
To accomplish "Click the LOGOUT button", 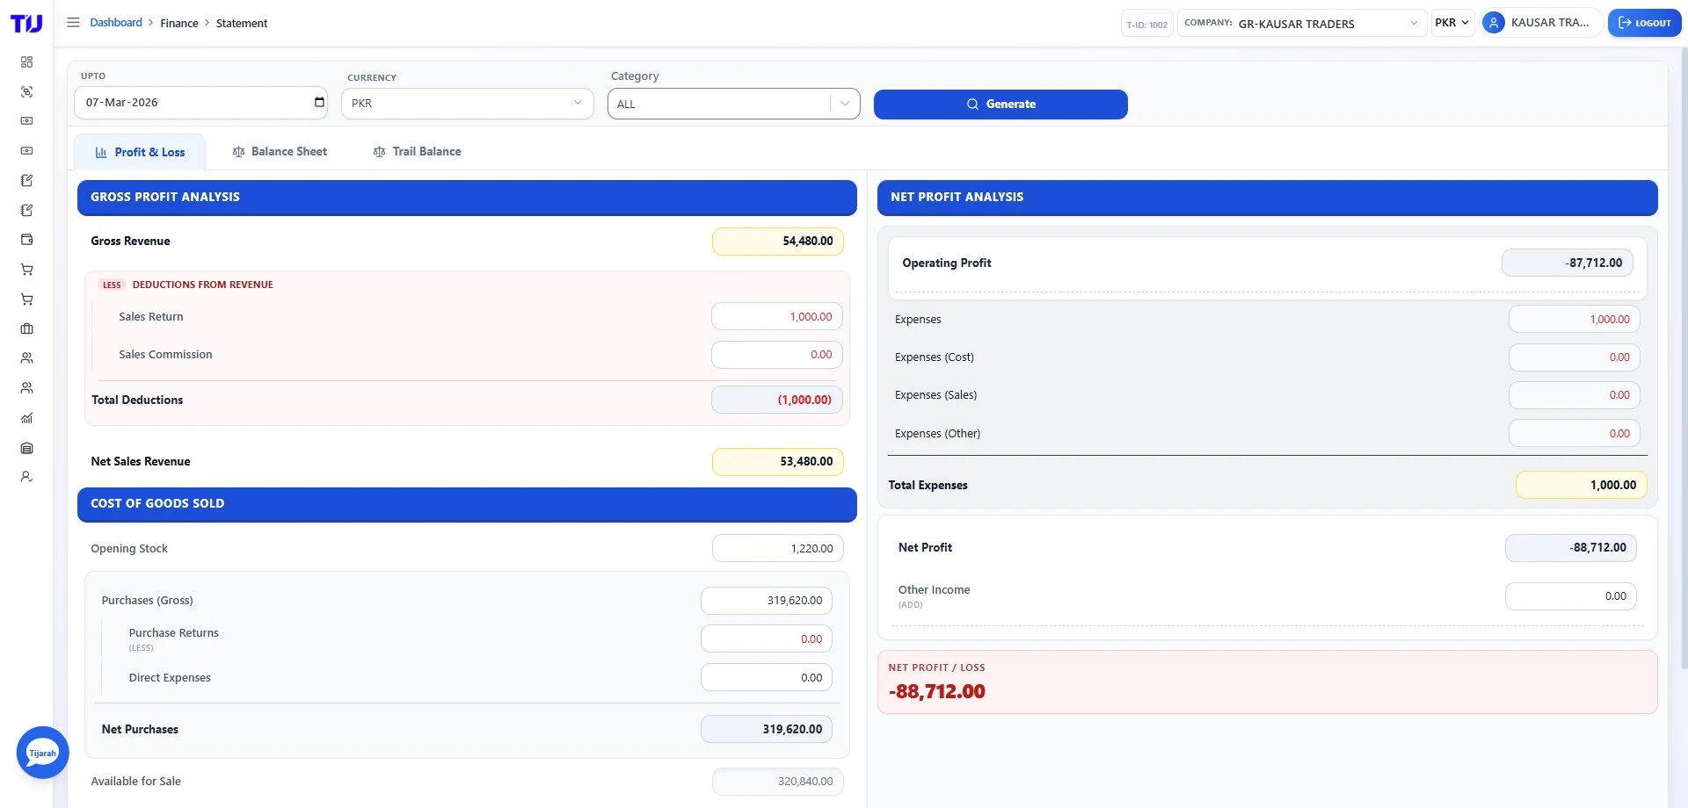I will click(1644, 23).
